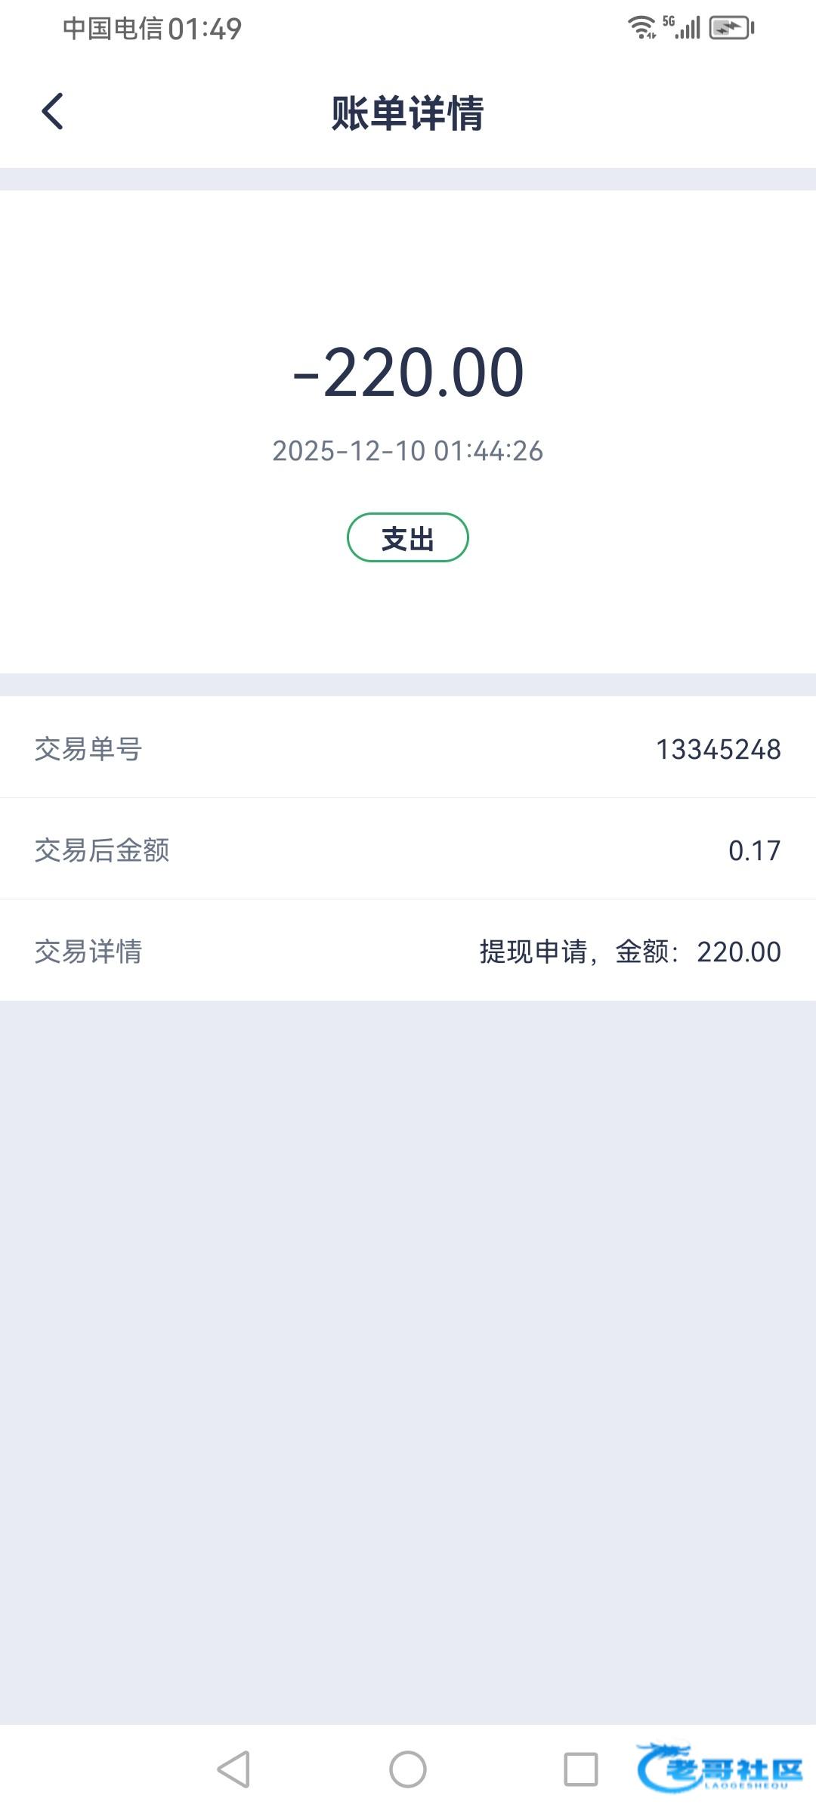The image size is (816, 1814).
Task: Tap the 老哥社区 dragon logo watermark
Action: click(719, 1768)
